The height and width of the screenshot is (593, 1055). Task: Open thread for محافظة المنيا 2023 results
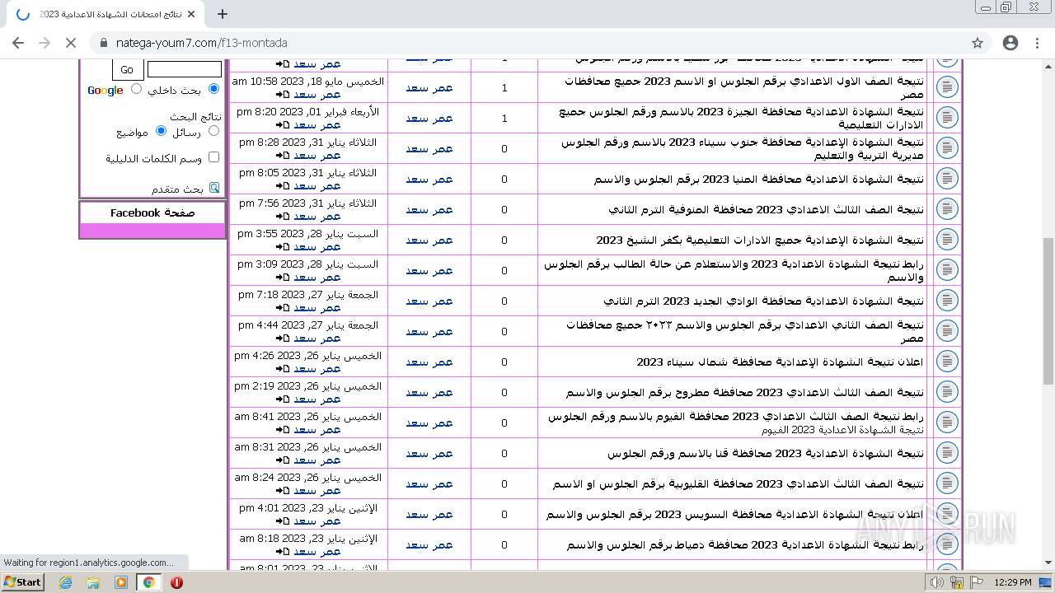click(x=759, y=179)
